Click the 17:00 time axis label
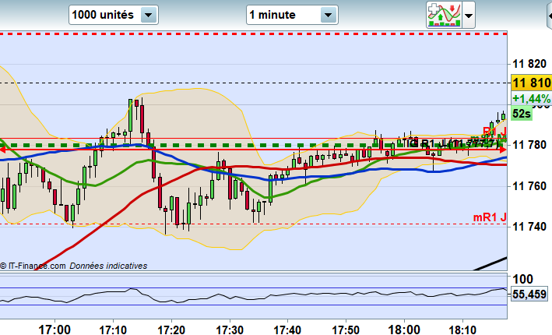The image size is (552, 335). 54,330
